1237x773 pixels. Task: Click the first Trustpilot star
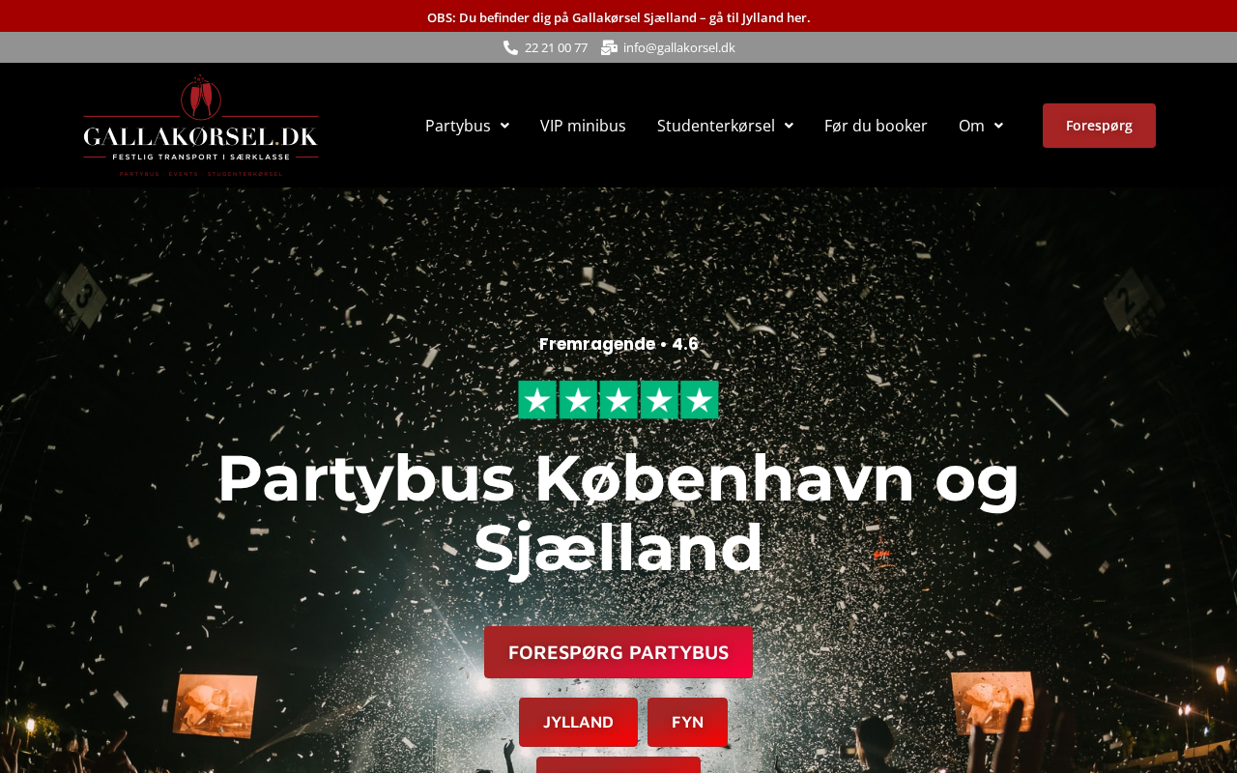point(537,400)
